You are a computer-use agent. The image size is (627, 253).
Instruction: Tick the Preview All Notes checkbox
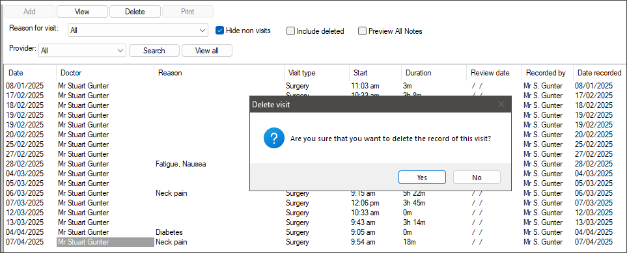362,31
